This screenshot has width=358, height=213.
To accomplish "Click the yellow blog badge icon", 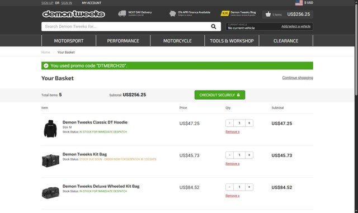I will tap(225, 13).
